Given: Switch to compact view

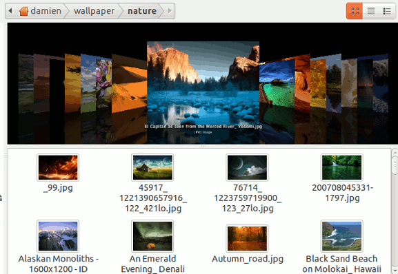Looking at the screenshot, I should pos(386,11).
